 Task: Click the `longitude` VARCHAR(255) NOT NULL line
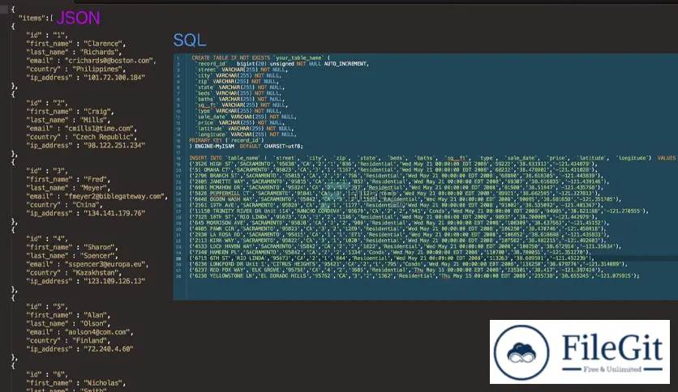click(x=246, y=134)
